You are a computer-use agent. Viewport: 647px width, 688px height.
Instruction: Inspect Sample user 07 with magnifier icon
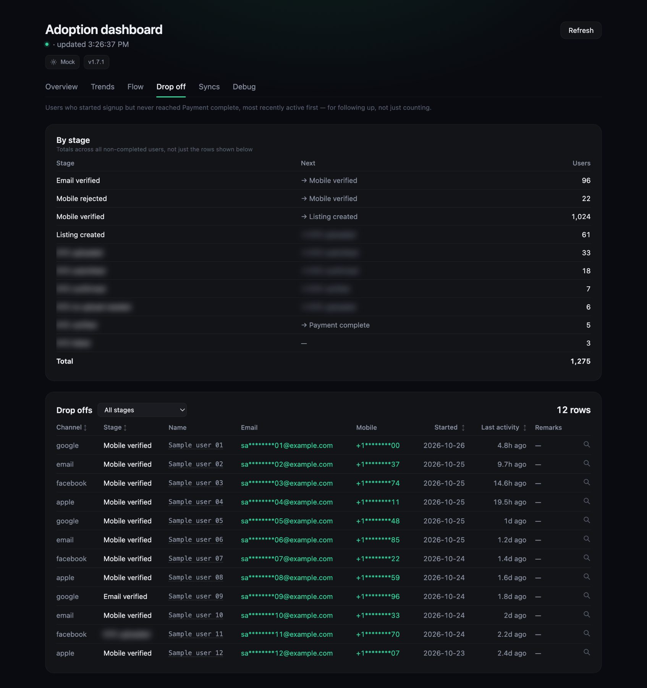pyautogui.click(x=587, y=558)
